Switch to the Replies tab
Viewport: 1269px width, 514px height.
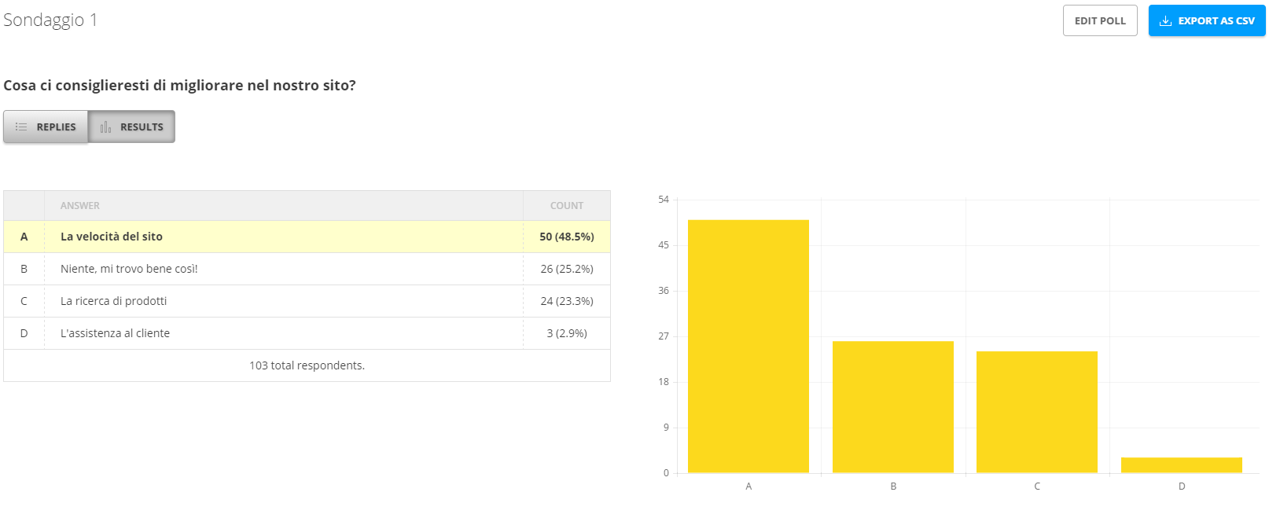[x=46, y=127]
